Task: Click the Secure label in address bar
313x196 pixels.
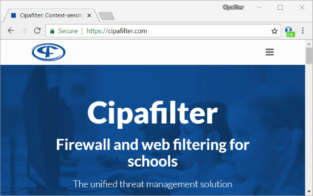Action: (x=68, y=31)
